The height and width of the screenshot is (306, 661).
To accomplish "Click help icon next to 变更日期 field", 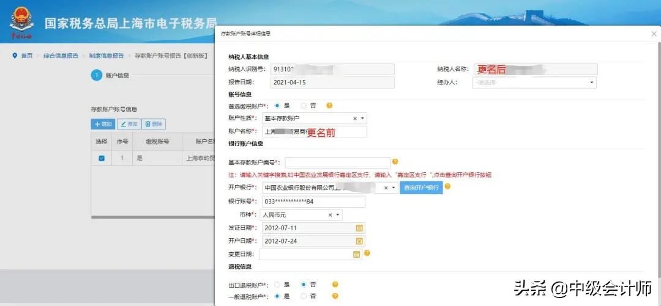I will click(x=367, y=253).
